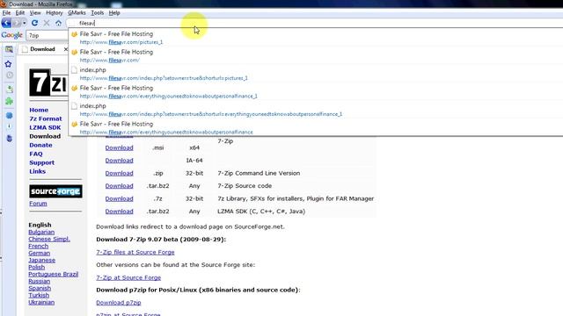Open the FAQ link
563x316 pixels.
pyautogui.click(x=36, y=154)
